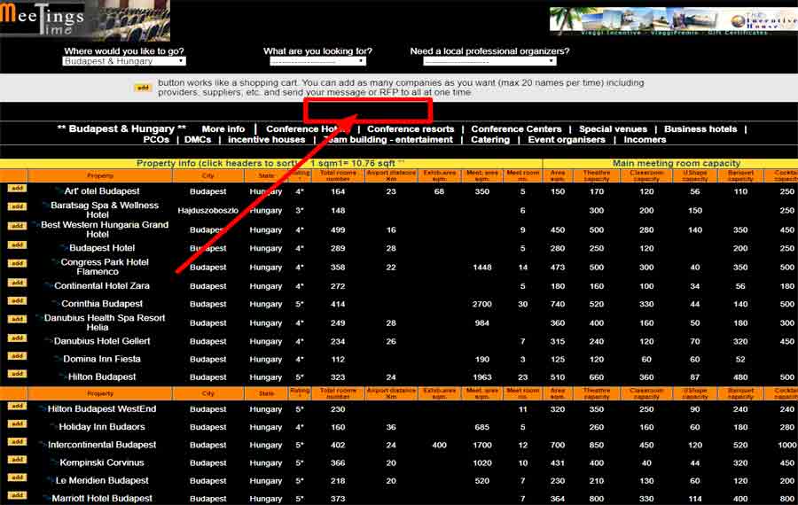
Task: Add Congress Park Hotel Flamenco
Action: (x=17, y=263)
